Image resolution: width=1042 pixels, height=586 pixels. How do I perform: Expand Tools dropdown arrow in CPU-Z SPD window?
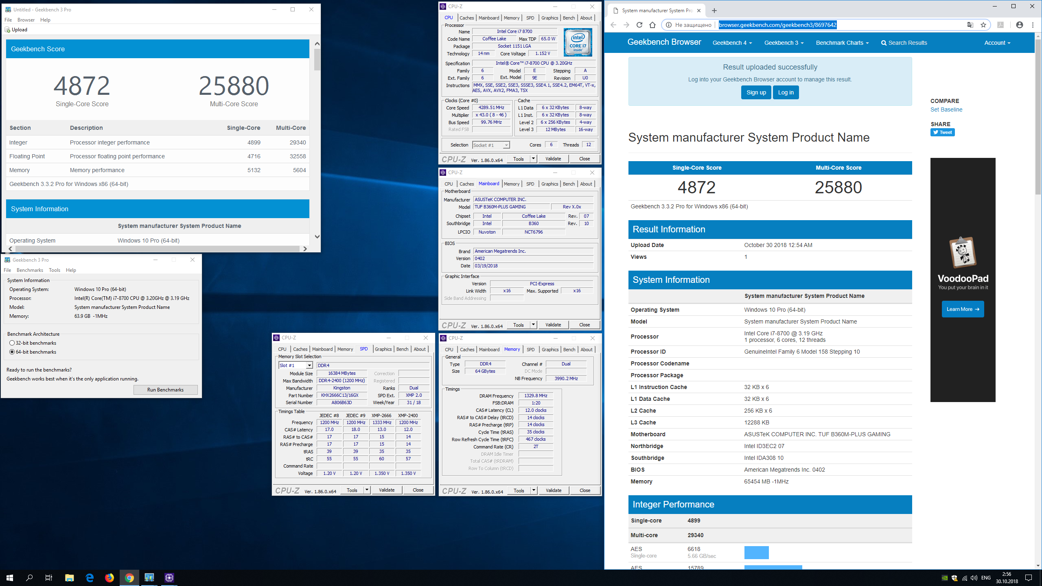(367, 490)
